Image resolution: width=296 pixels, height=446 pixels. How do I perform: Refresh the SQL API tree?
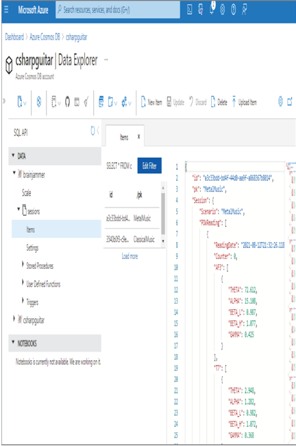[92, 131]
